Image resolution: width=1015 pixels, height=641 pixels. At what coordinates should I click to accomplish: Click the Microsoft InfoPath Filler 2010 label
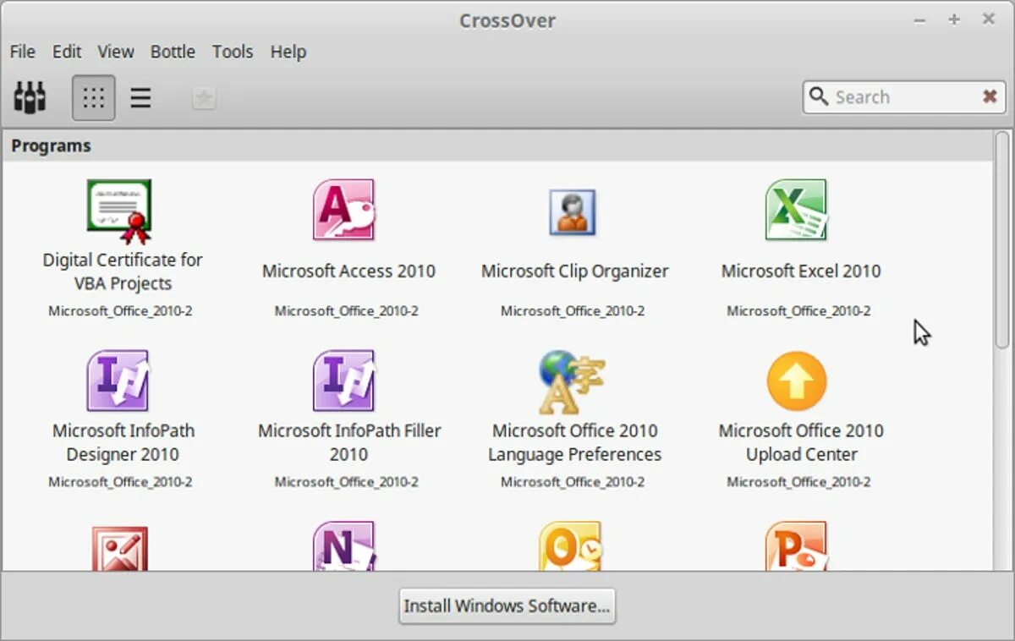349,442
